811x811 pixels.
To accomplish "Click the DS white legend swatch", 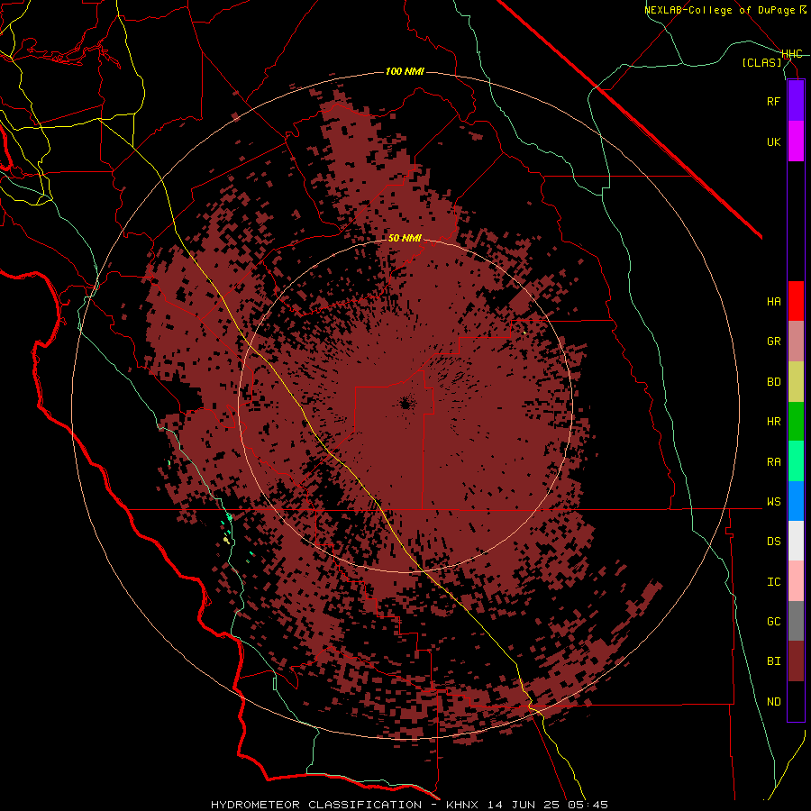I will click(796, 541).
